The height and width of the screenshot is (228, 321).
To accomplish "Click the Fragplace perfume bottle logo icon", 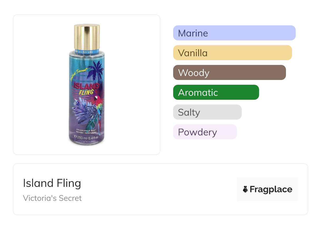I will tap(245, 189).
